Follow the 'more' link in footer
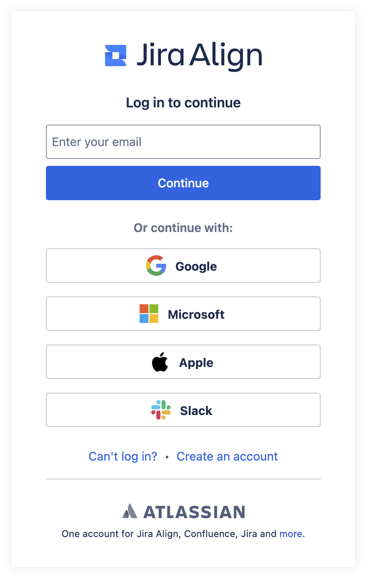Image resolution: width=370 pixels, height=580 pixels. point(291,534)
